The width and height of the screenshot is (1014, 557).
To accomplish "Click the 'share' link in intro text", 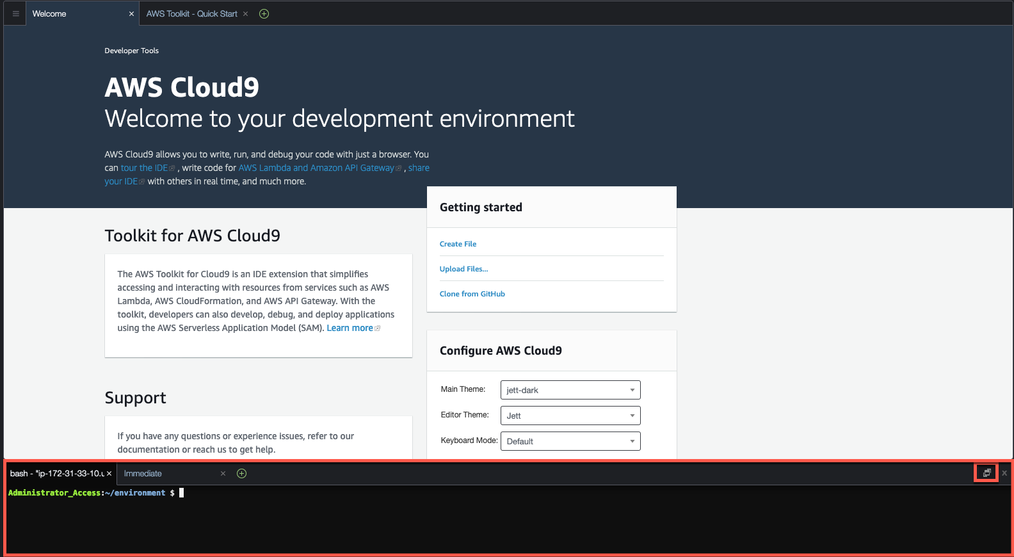I will (x=419, y=168).
